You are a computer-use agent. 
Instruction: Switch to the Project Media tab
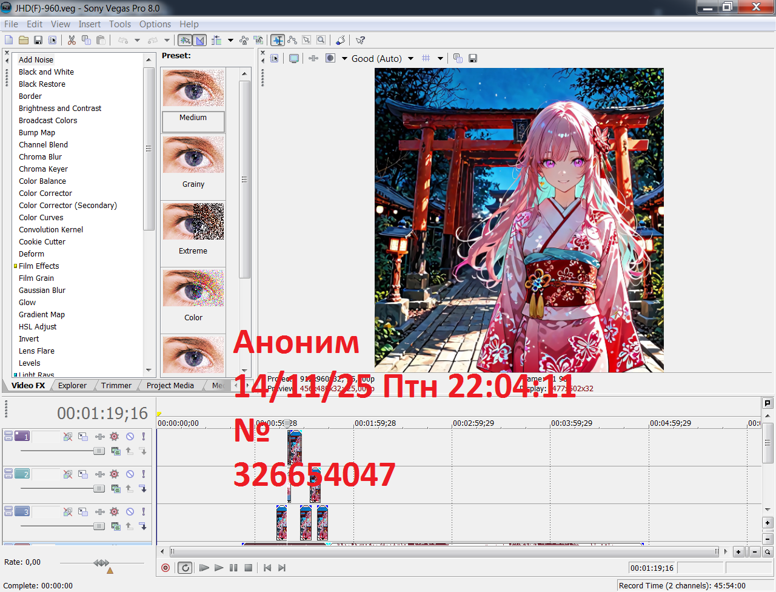[x=170, y=385]
